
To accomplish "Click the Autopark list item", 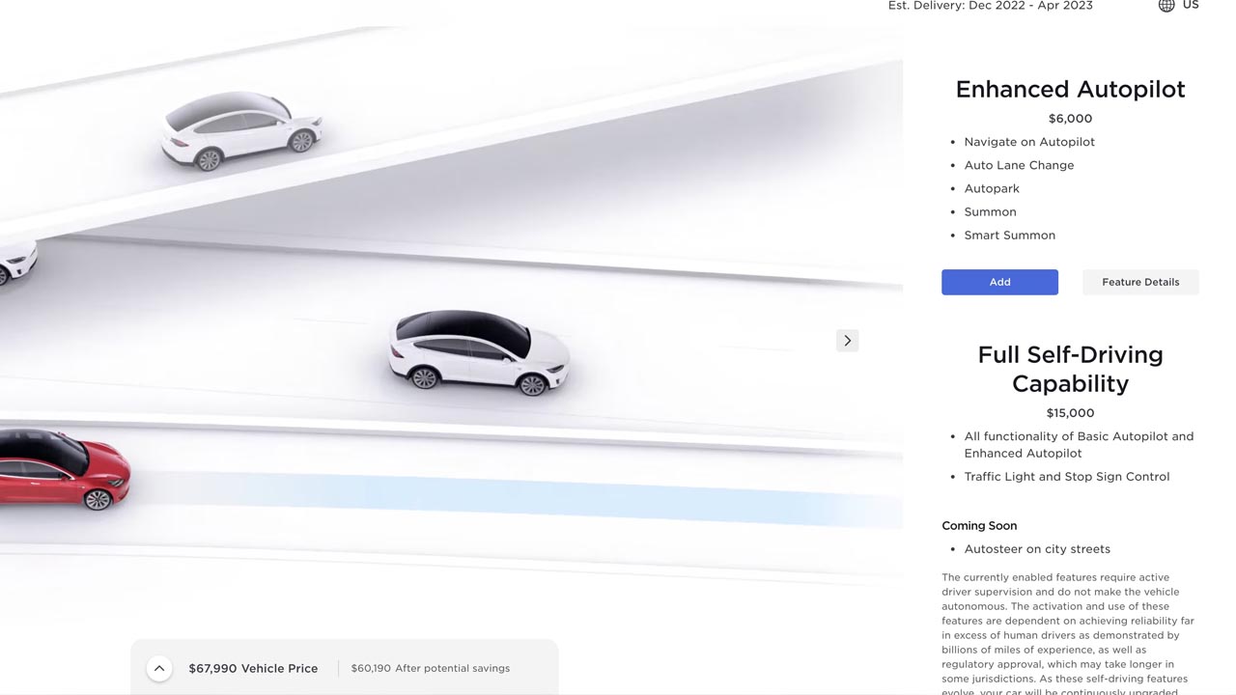I will [x=992, y=188].
